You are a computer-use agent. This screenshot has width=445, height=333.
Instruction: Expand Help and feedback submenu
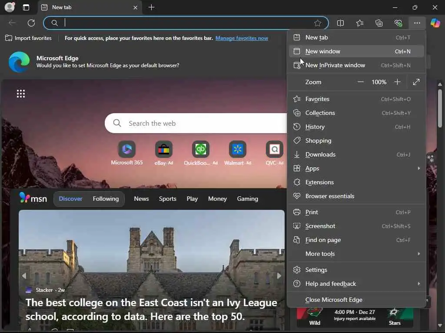click(x=356, y=284)
